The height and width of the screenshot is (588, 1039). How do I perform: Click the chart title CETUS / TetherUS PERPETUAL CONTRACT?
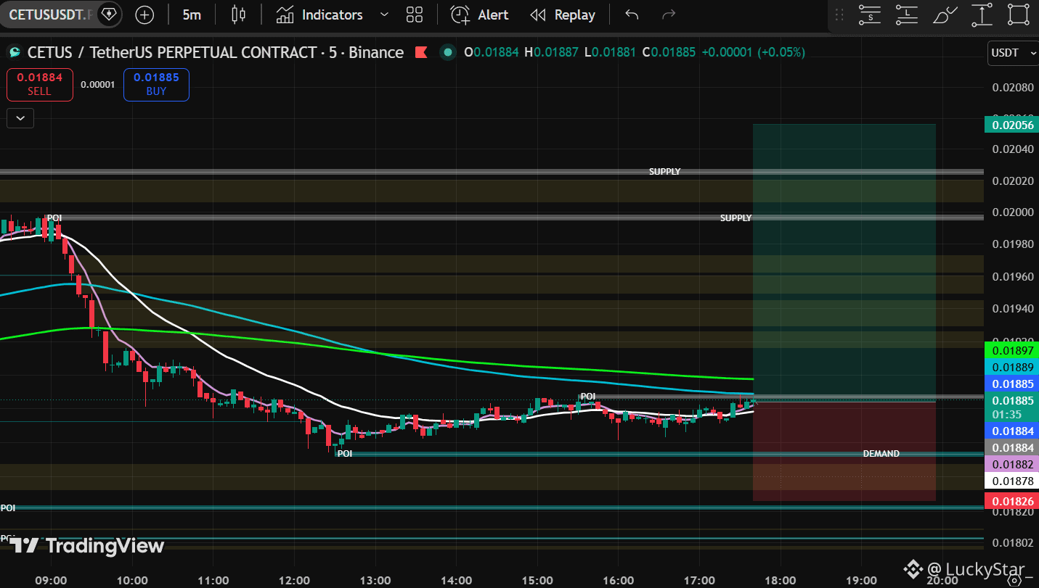point(171,52)
